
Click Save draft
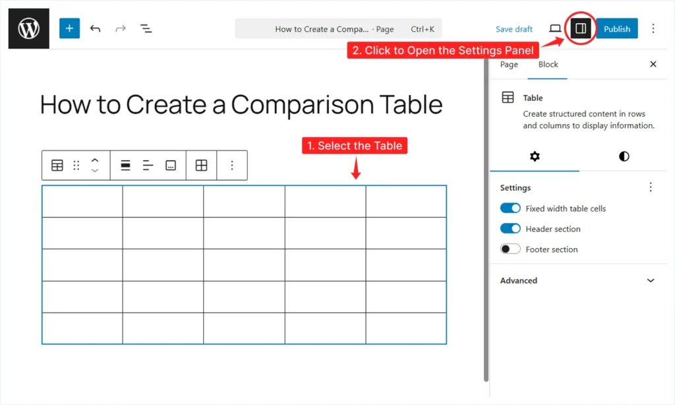pos(514,29)
